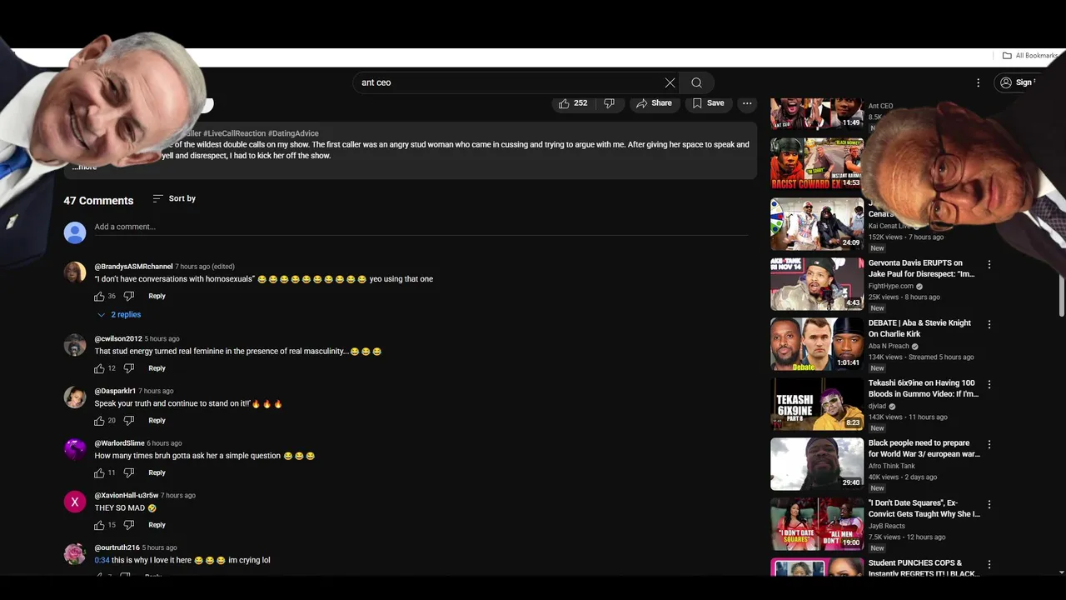Open YouTube settings three-dot menu in header
The image size is (1066, 600).
(x=979, y=82)
